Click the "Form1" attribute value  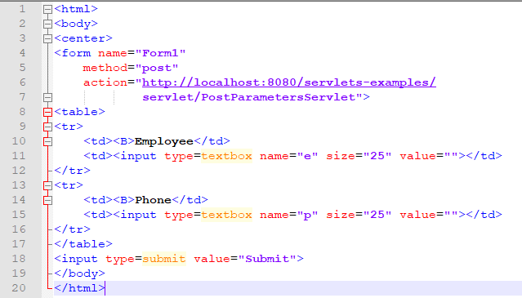(160, 53)
